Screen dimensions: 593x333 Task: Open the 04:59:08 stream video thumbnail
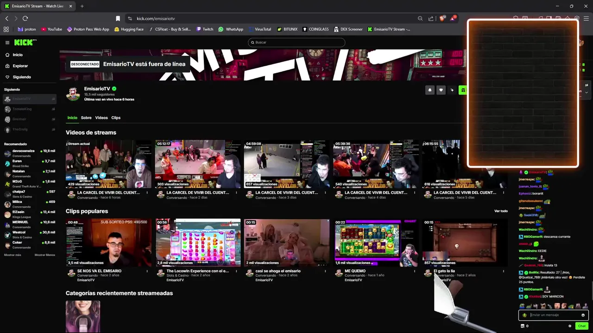coord(287,164)
